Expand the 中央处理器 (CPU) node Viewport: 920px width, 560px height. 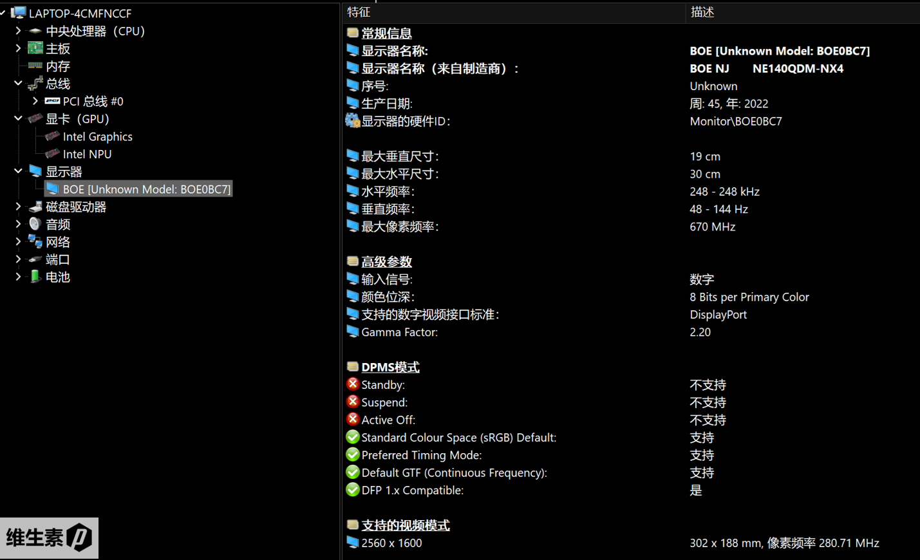pyautogui.click(x=18, y=31)
